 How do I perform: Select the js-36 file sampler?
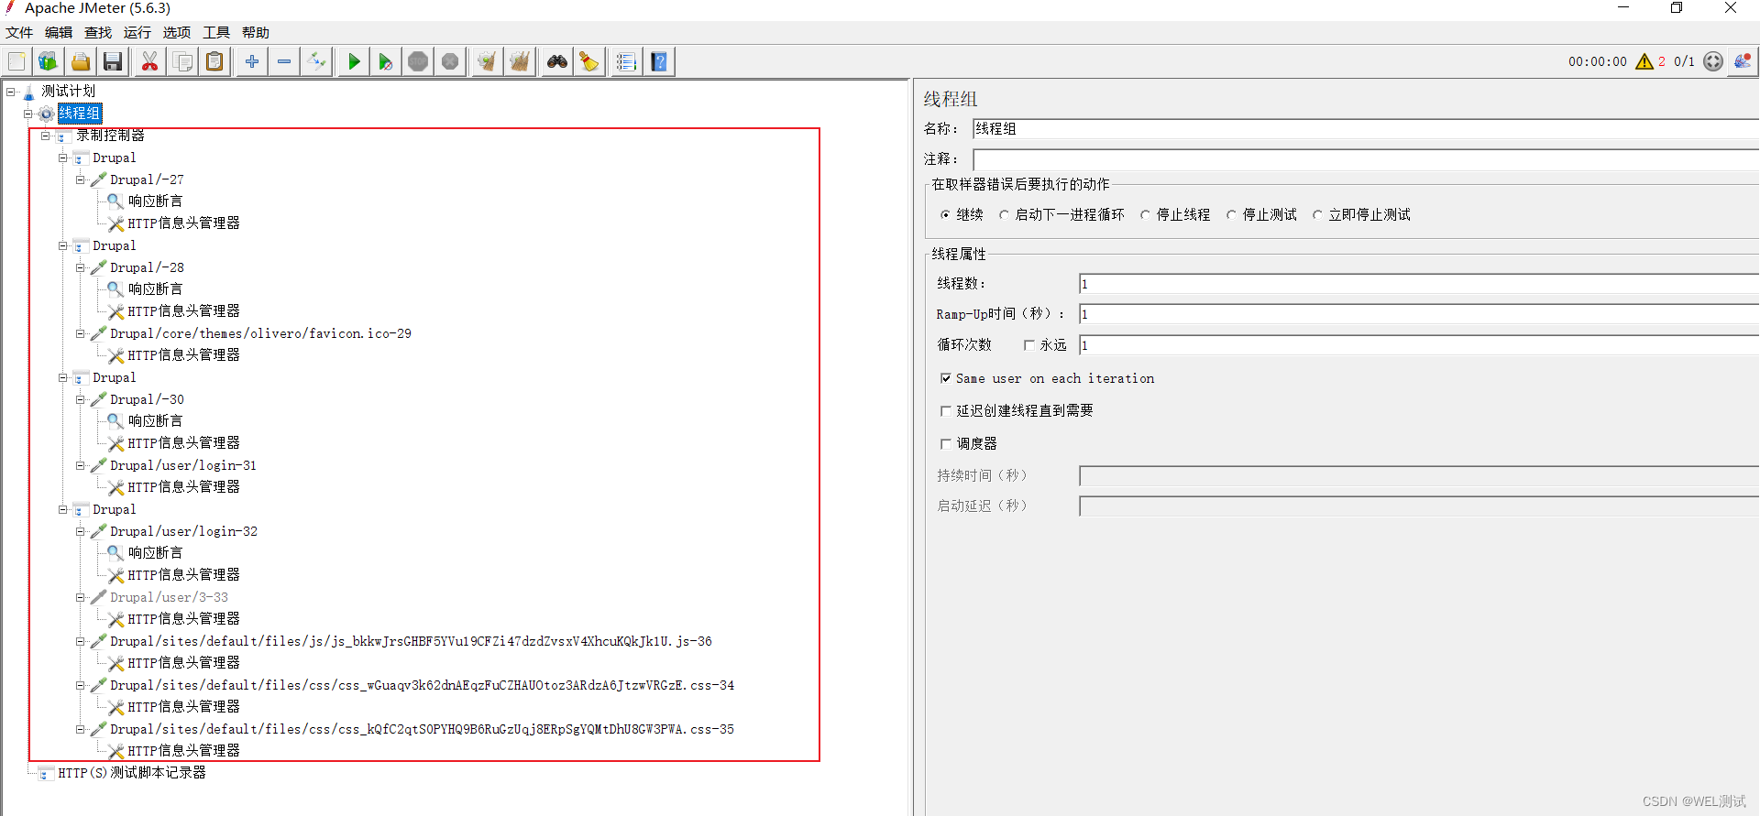tap(411, 641)
